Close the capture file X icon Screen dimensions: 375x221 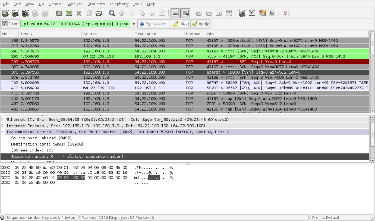pos(79,13)
